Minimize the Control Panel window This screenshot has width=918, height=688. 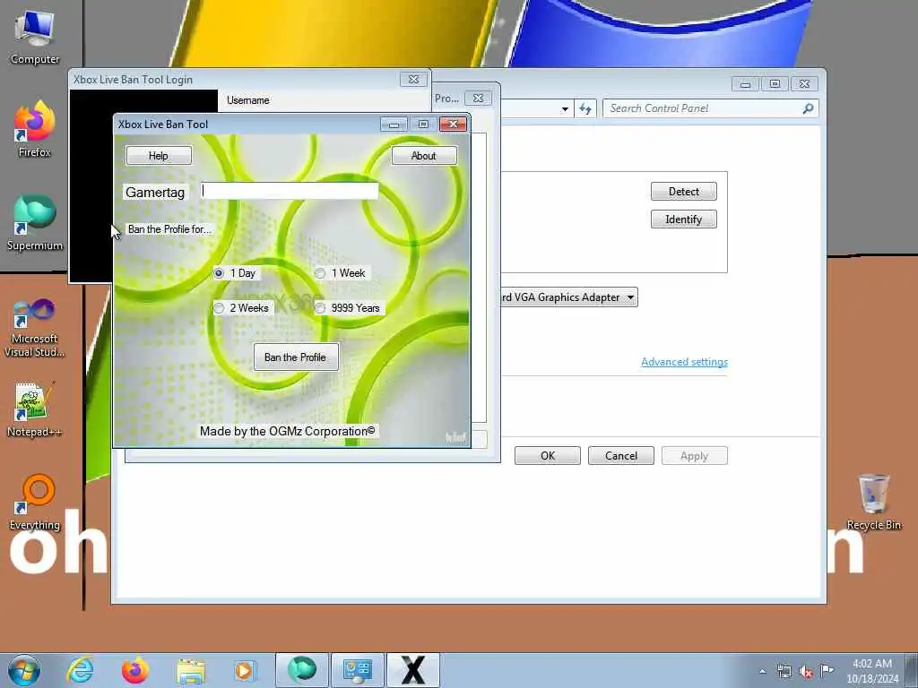point(745,83)
